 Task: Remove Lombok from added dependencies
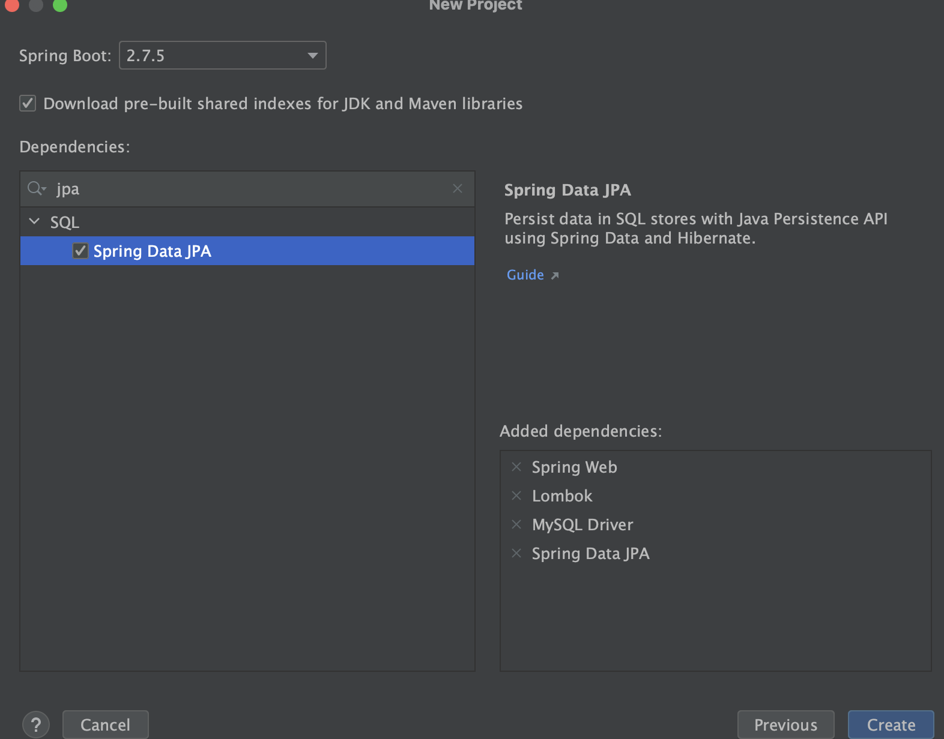[516, 495]
